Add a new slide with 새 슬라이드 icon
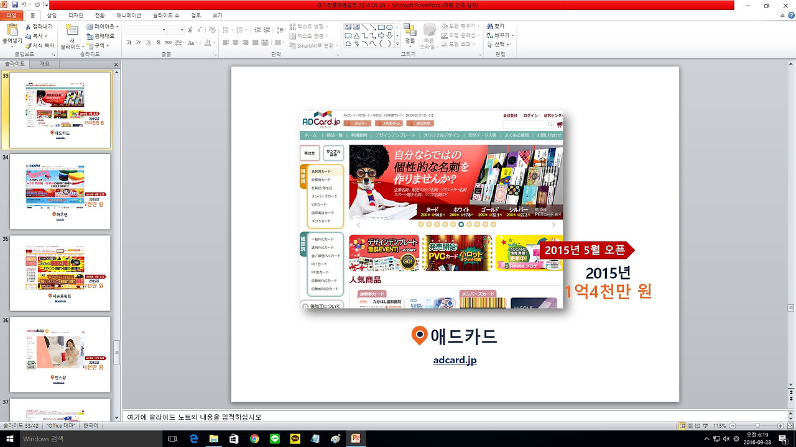This screenshot has height=447, width=796. (72, 30)
